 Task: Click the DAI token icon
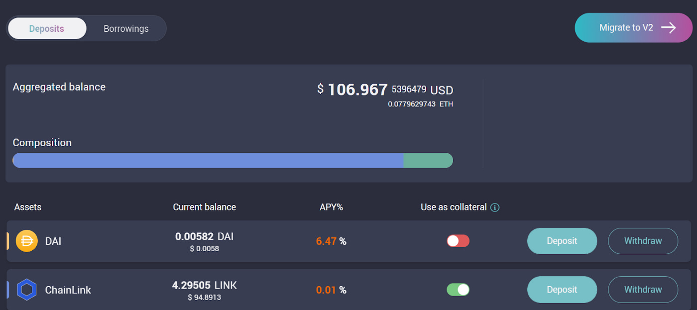pyautogui.click(x=27, y=241)
